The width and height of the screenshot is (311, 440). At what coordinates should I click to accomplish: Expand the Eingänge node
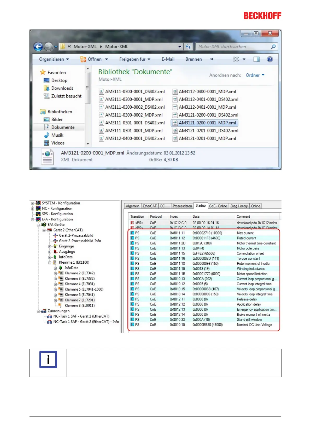[x=50, y=246]
